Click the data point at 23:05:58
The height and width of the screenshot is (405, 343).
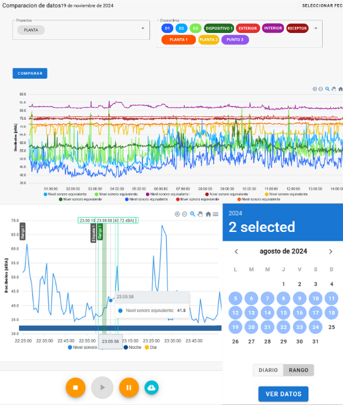[x=111, y=300]
